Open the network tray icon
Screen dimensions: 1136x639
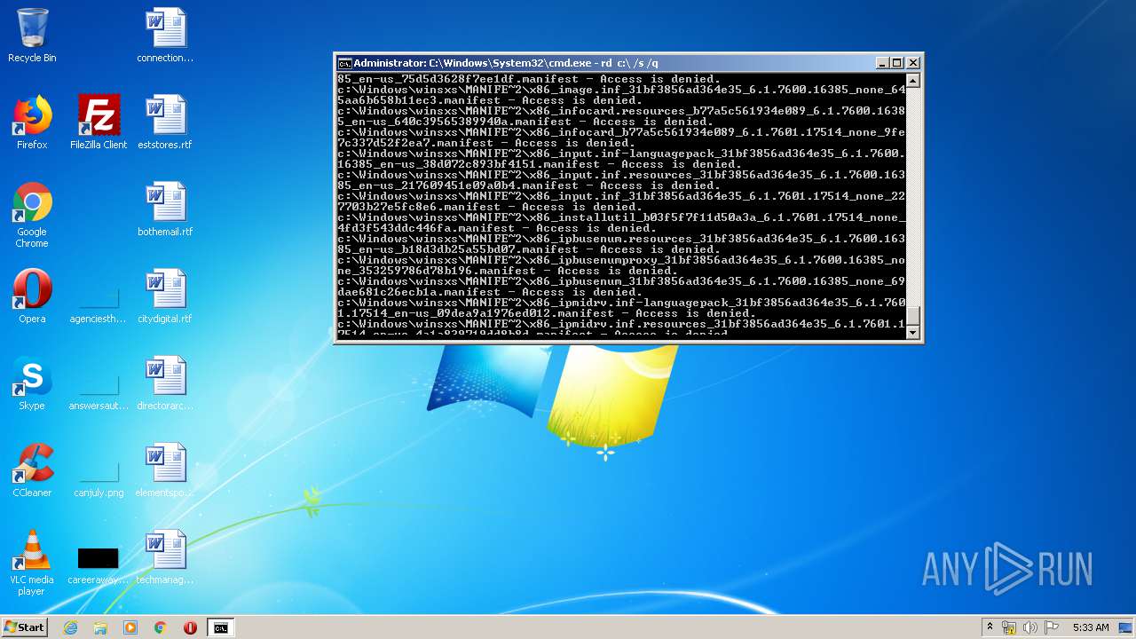[1009, 627]
